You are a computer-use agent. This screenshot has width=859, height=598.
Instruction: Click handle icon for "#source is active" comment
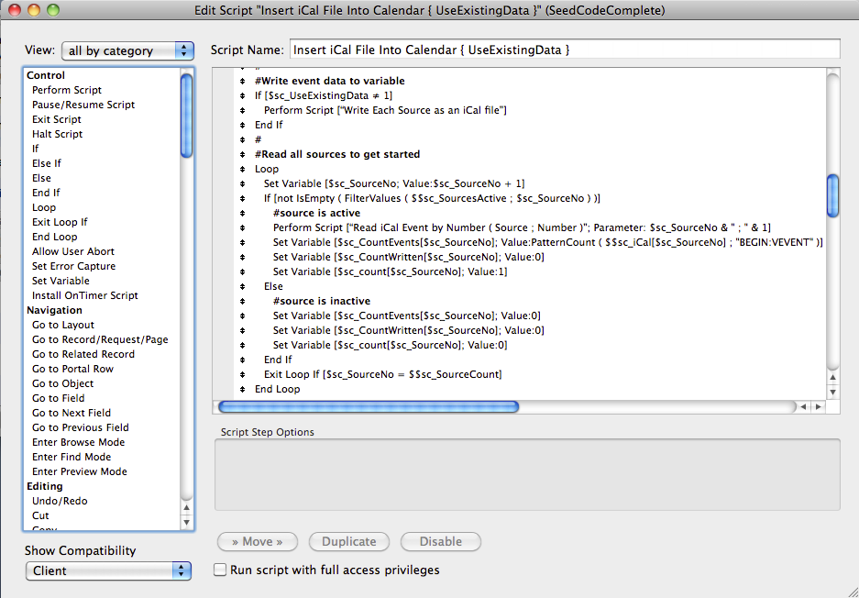click(243, 213)
